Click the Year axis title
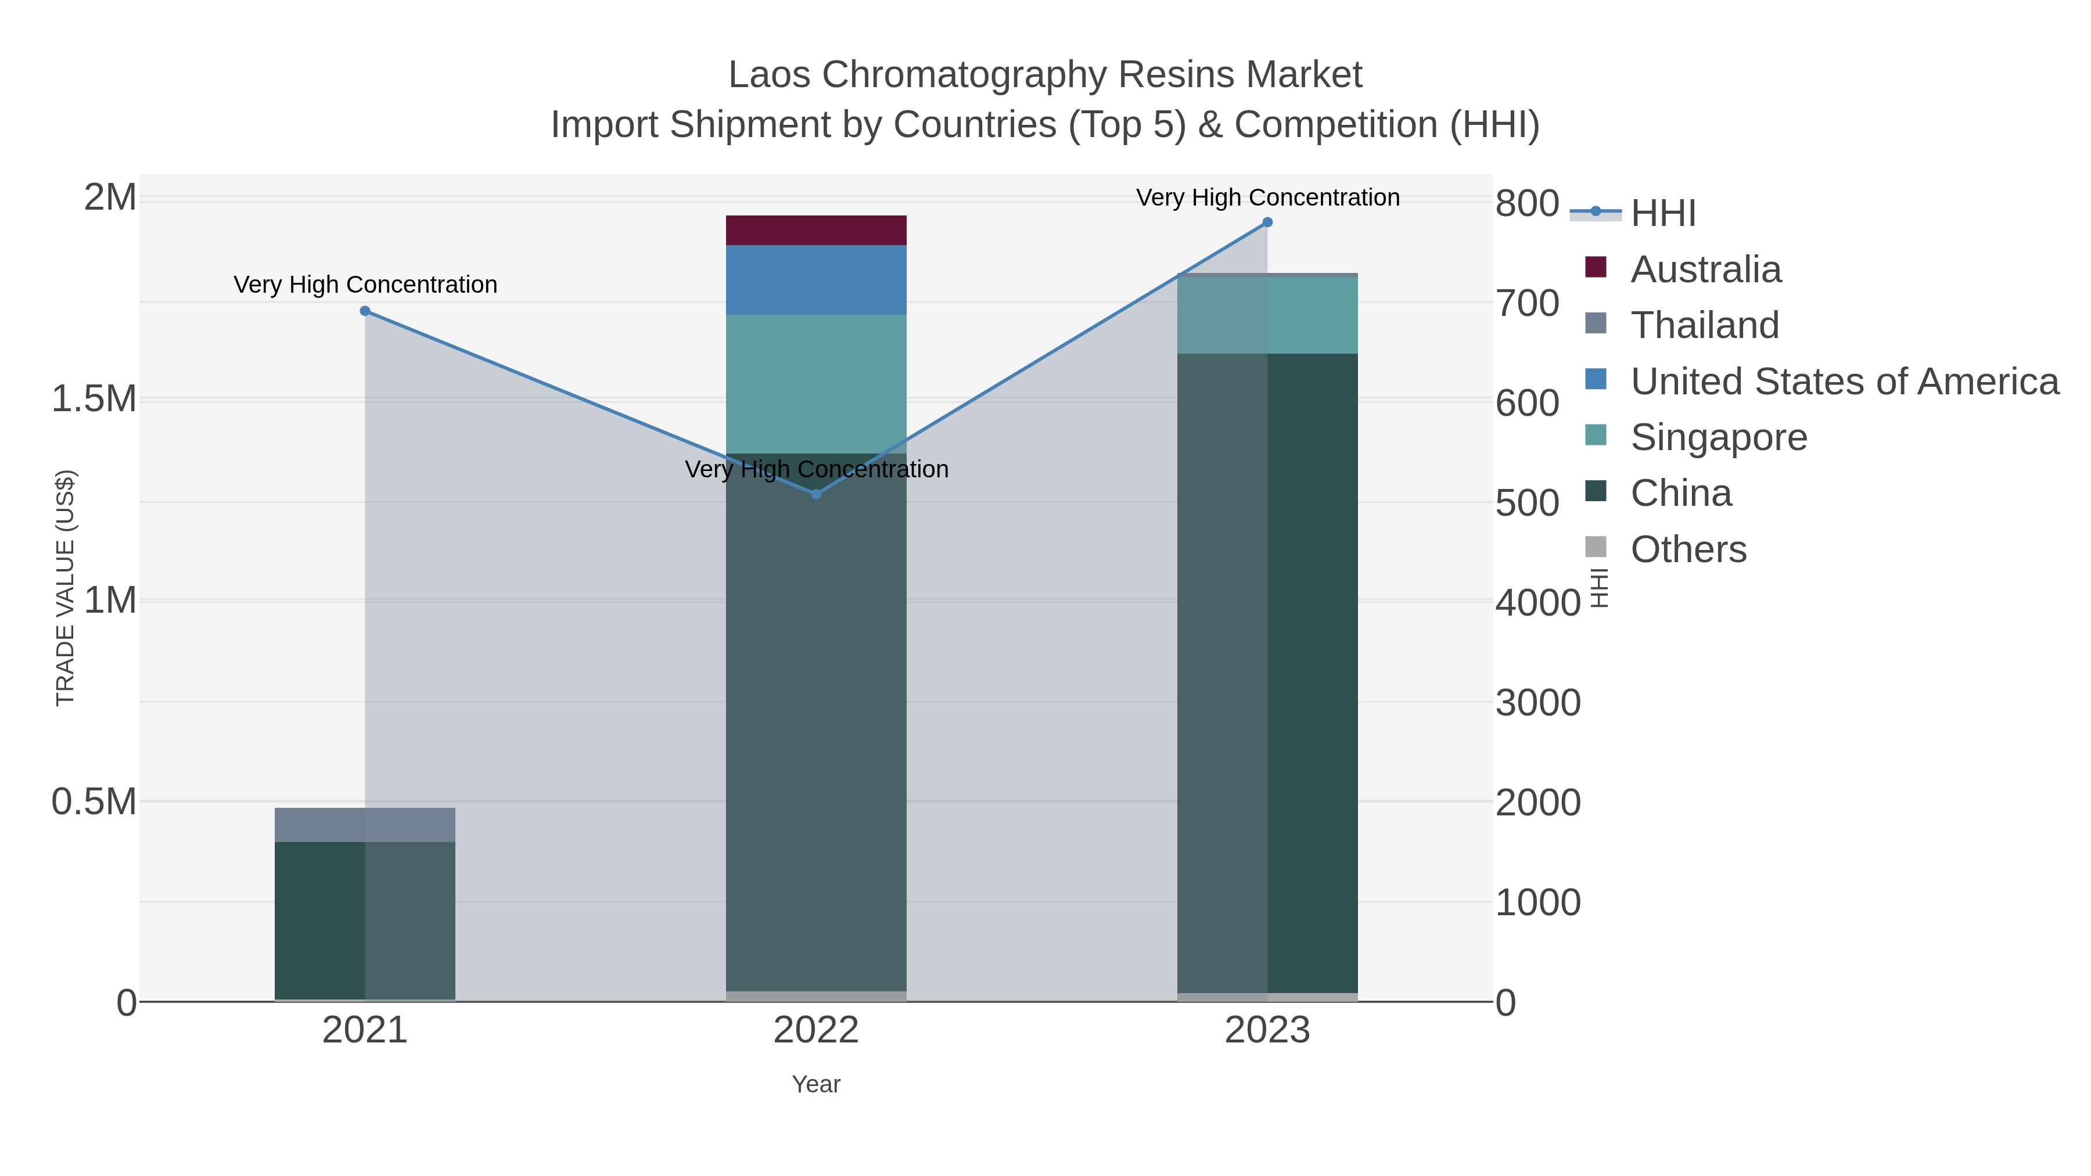Image resolution: width=2091 pixels, height=1176 pixels. (817, 1084)
